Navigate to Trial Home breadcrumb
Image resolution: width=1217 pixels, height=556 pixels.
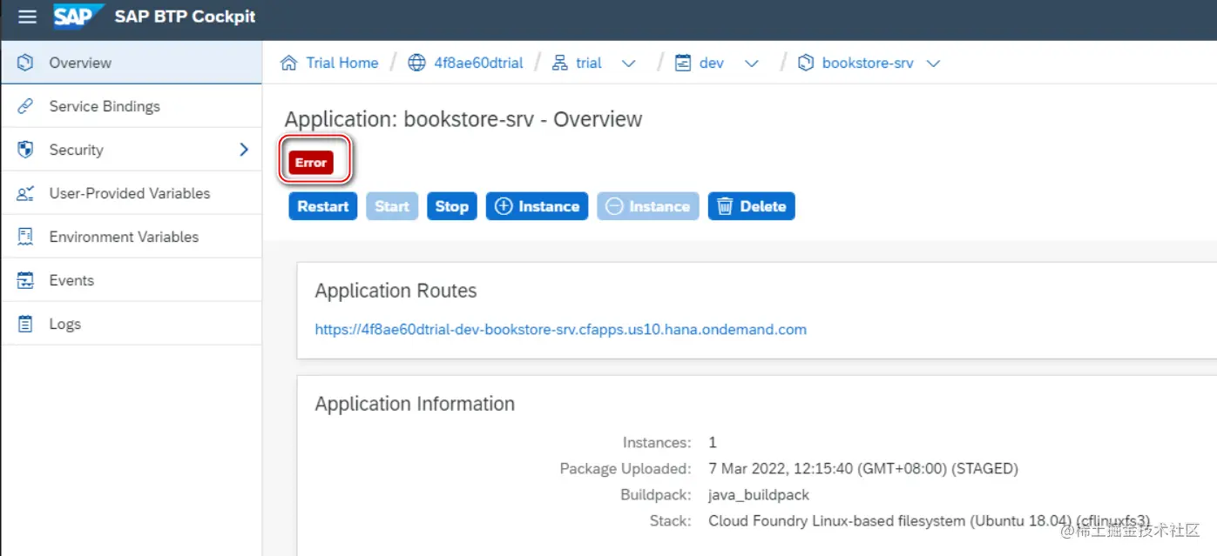[342, 63]
